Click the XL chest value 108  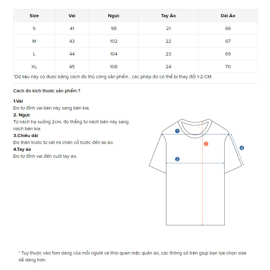114,66
